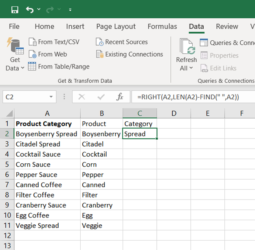255x250 pixels.
Task: Open the Customize Quick Access Toolbar dropdown
Action: 70,9
